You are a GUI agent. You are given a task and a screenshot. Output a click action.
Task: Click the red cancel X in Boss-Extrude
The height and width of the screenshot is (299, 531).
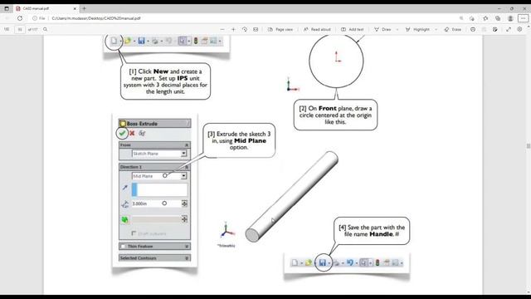(132, 133)
